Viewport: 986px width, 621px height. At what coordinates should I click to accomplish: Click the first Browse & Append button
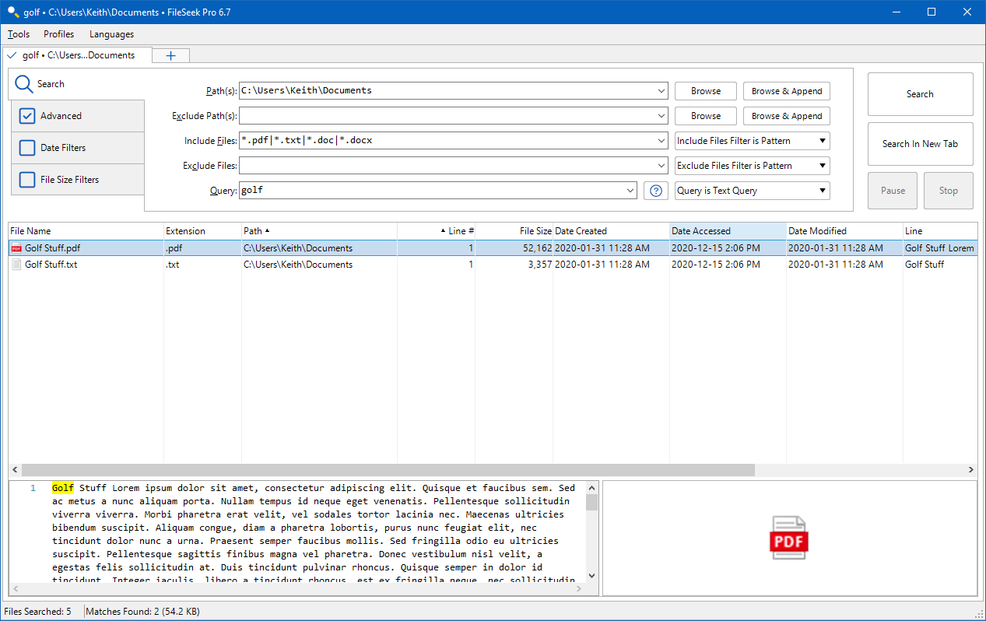786,91
